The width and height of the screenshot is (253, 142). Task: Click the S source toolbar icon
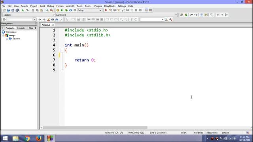point(132,19)
